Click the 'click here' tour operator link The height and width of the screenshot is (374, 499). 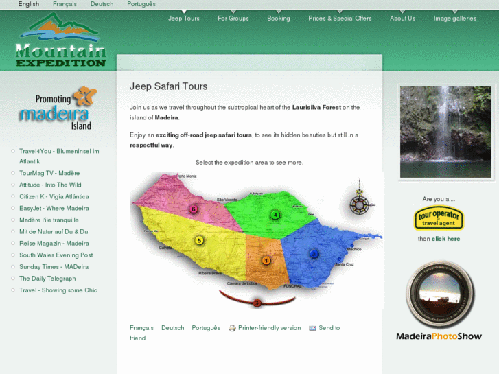point(445,239)
